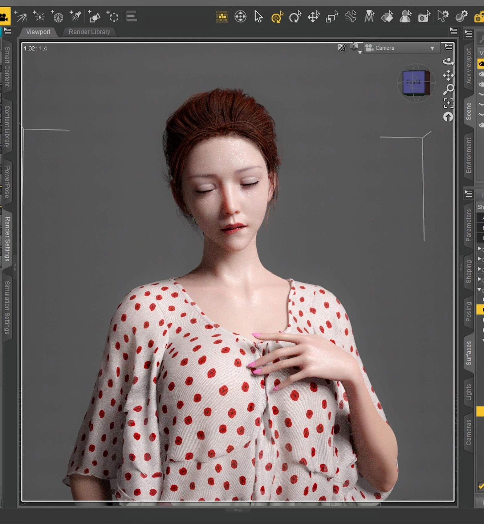Pick the Scale tool
Screen dimensions: 484x524
(x=332, y=17)
